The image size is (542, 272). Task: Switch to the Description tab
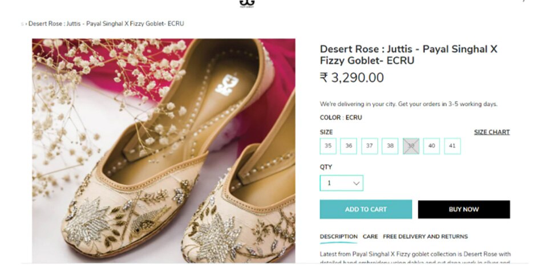tap(338, 237)
